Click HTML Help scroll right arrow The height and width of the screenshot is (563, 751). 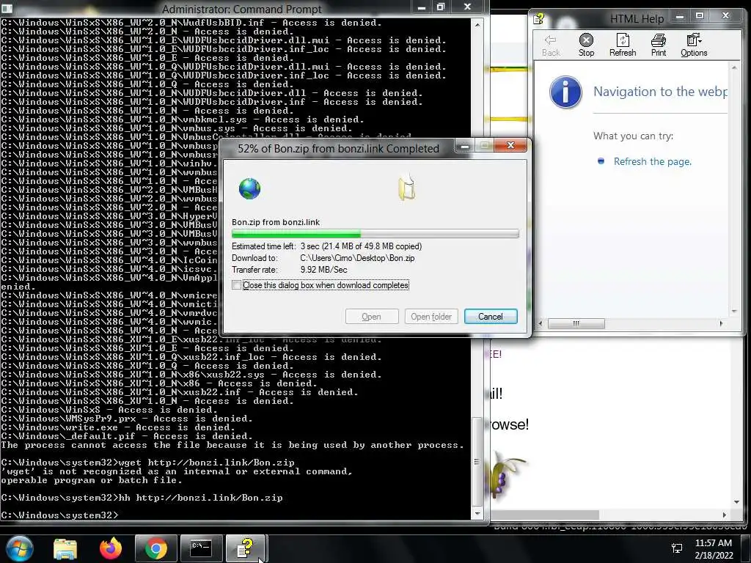click(722, 323)
